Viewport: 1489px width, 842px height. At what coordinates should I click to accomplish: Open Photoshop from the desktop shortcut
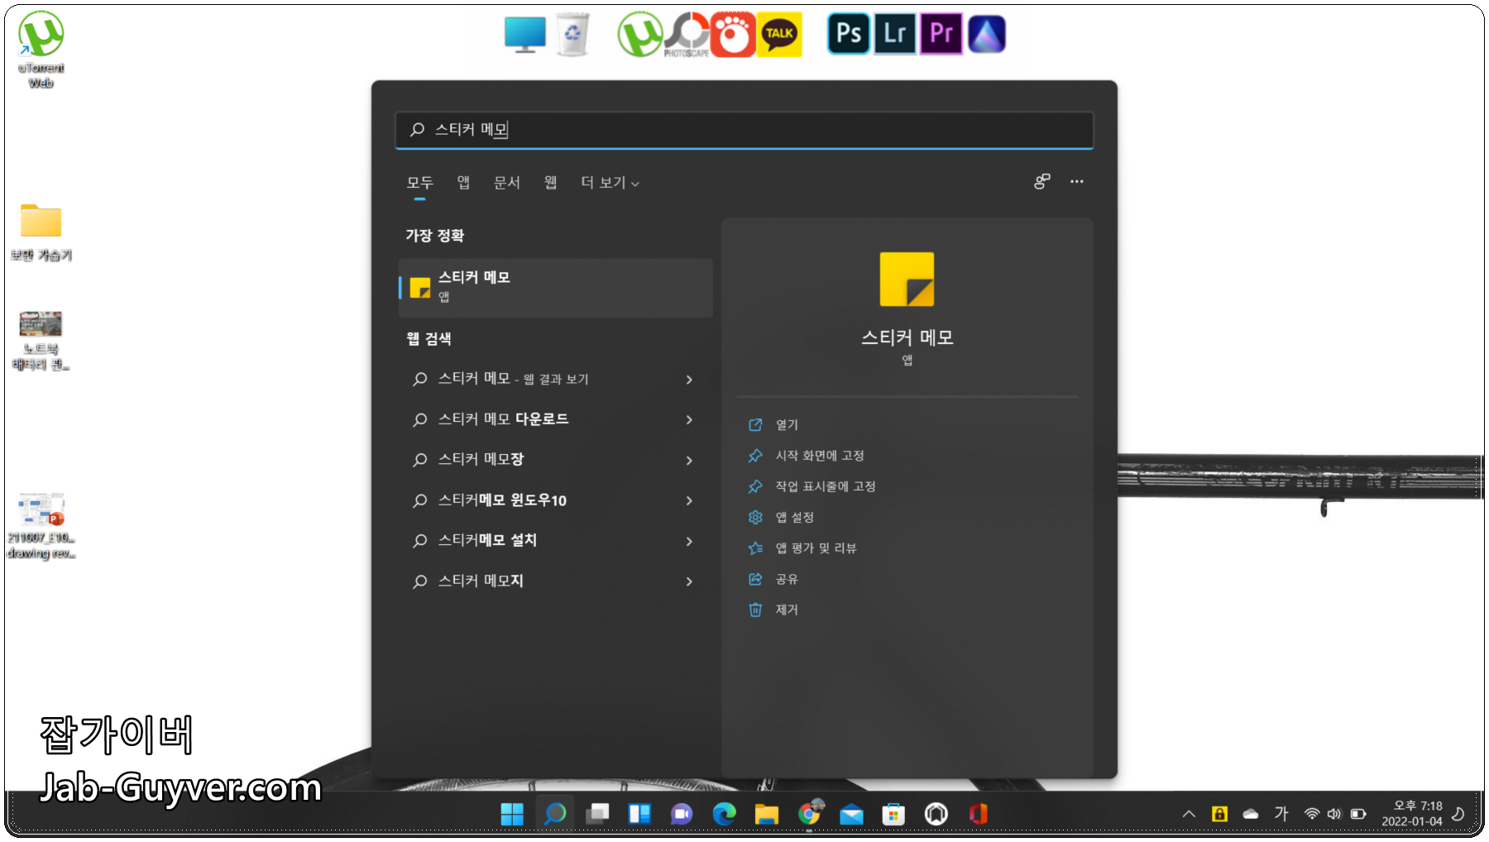(848, 33)
